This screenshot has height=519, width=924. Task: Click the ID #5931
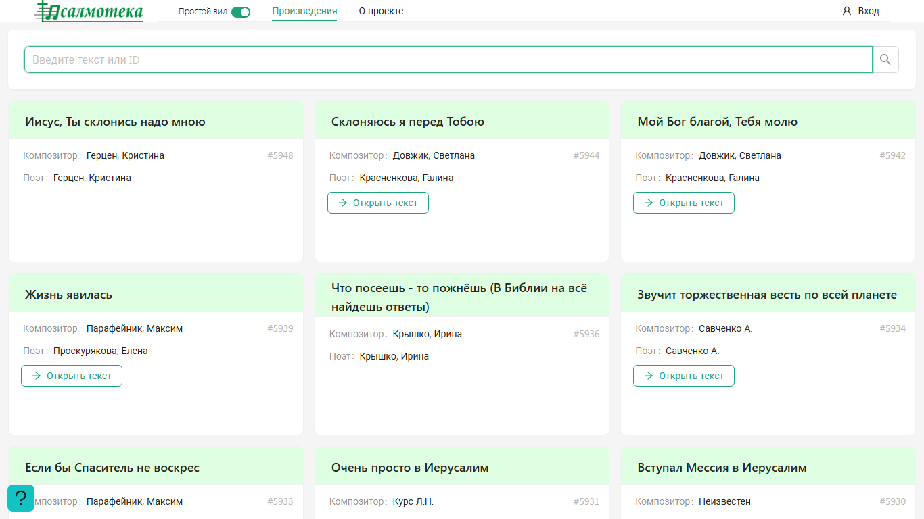tap(586, 501)
